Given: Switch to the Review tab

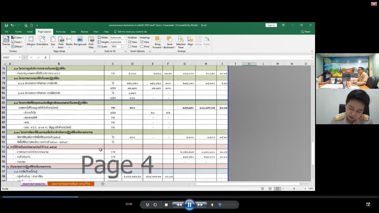Looking at the screenshot, I should click(x=85, y=32).
